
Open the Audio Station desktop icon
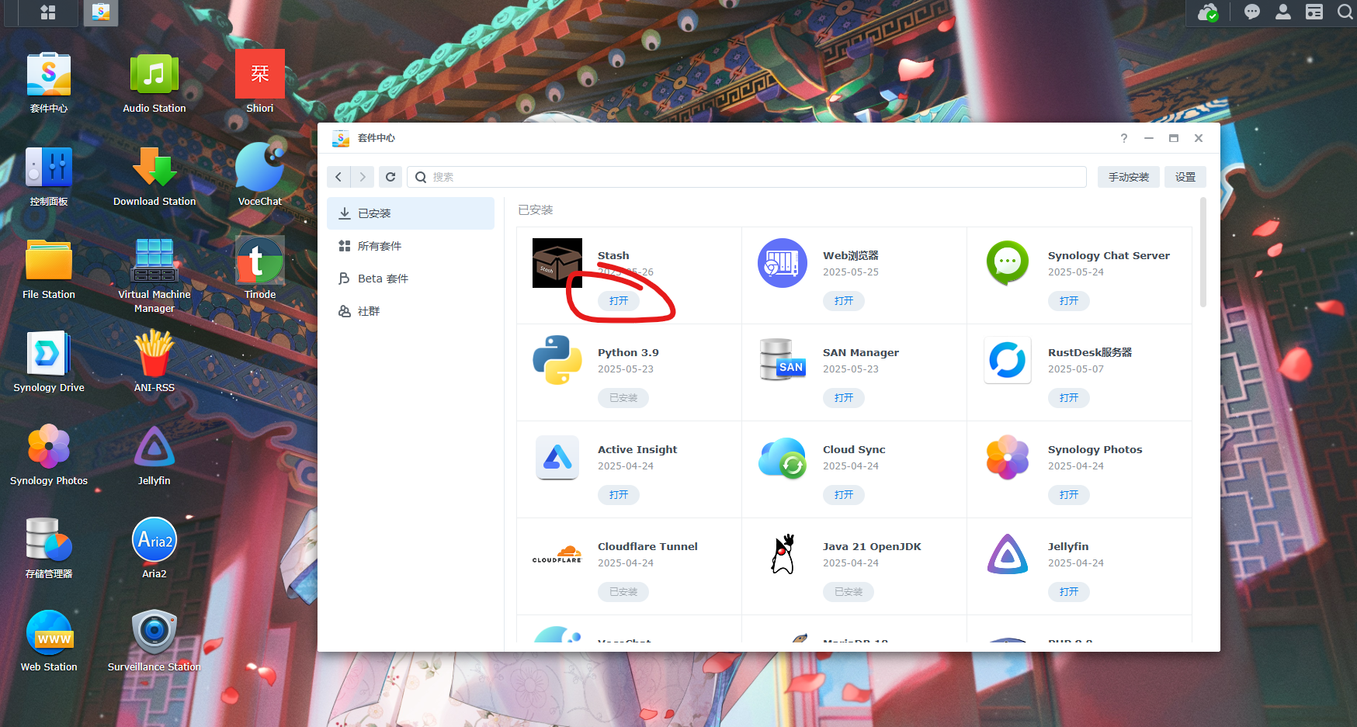(x=154, y=75)
